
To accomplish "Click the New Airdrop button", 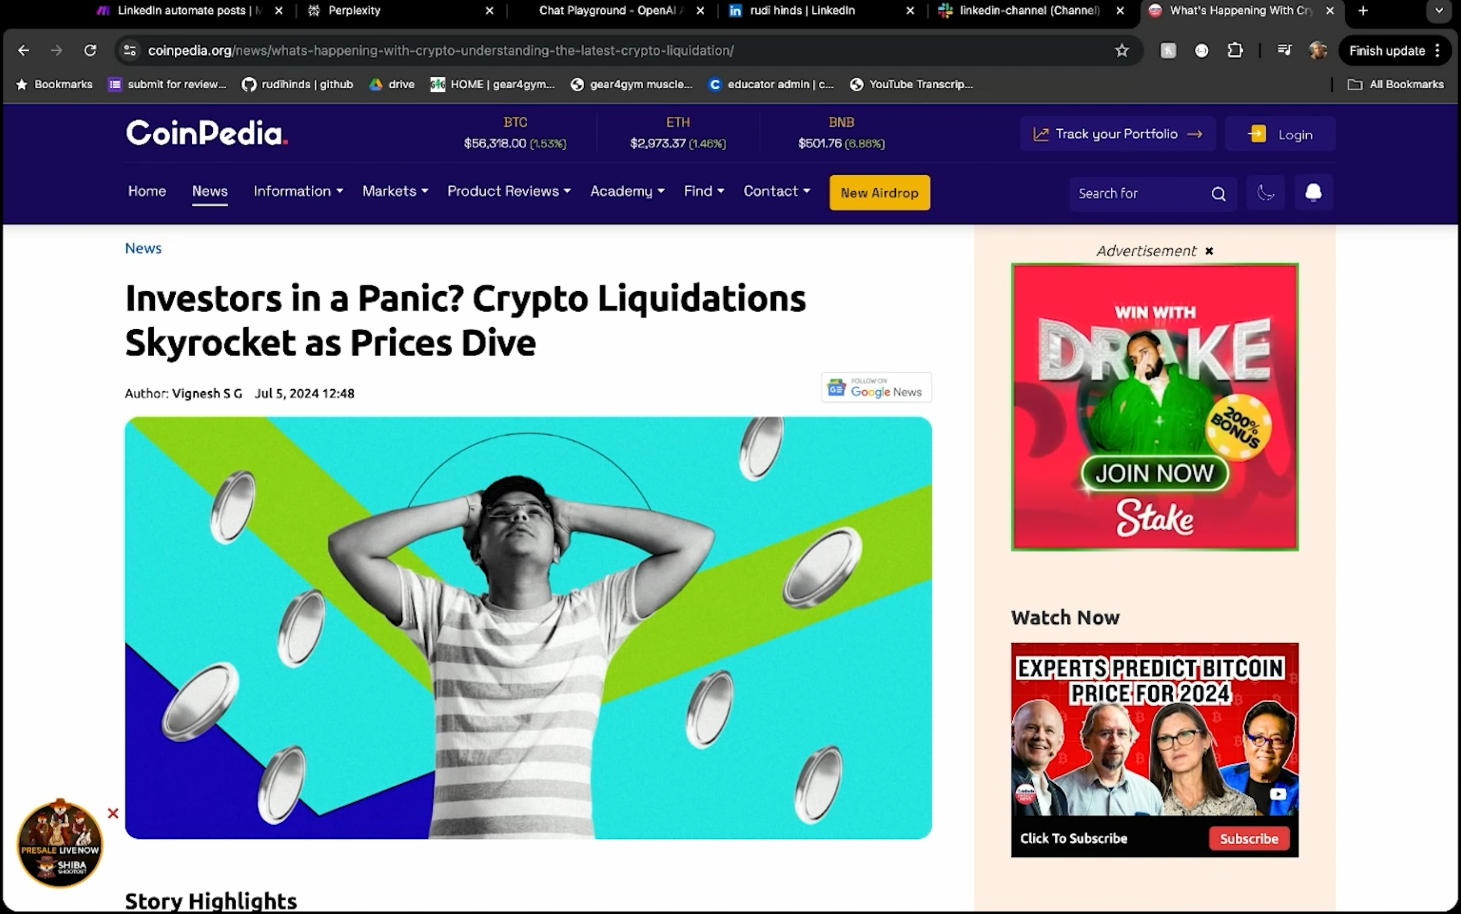I will (x=880, y=193).
